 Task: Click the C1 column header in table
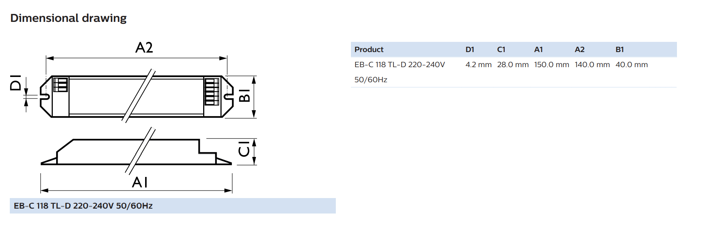click(x=501, y=49)
